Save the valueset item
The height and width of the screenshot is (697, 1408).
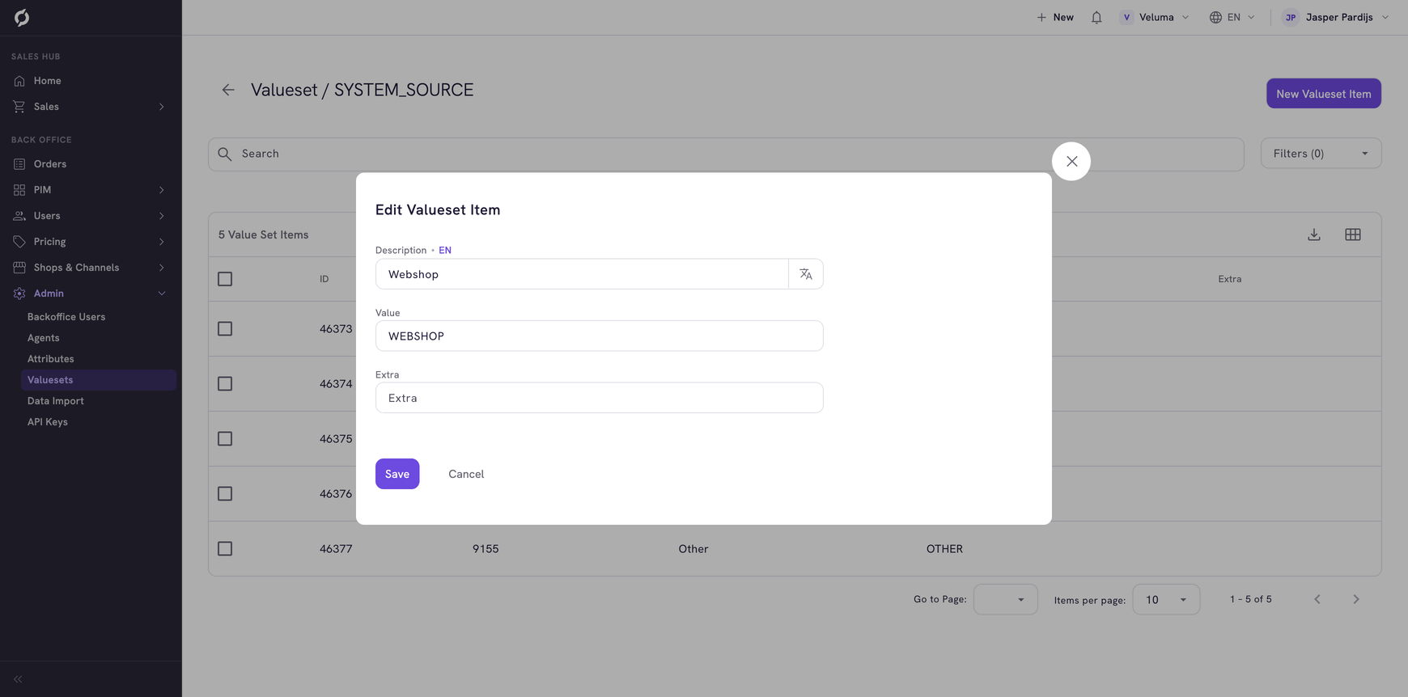[x=397, y=474]
